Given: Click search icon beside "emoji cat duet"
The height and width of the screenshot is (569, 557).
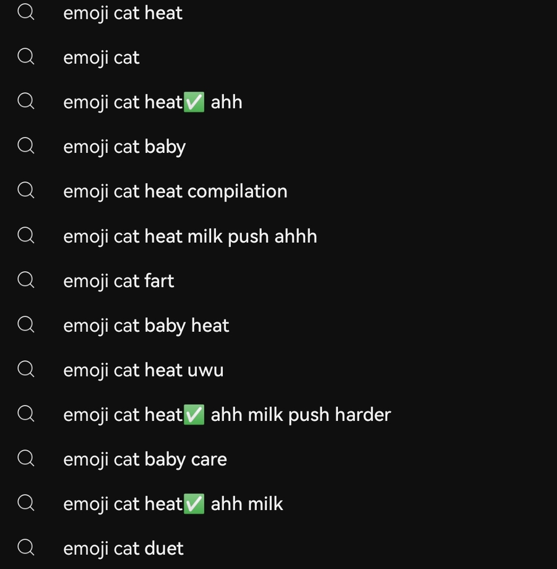Looking at the screenshot, I should point(26,547).
